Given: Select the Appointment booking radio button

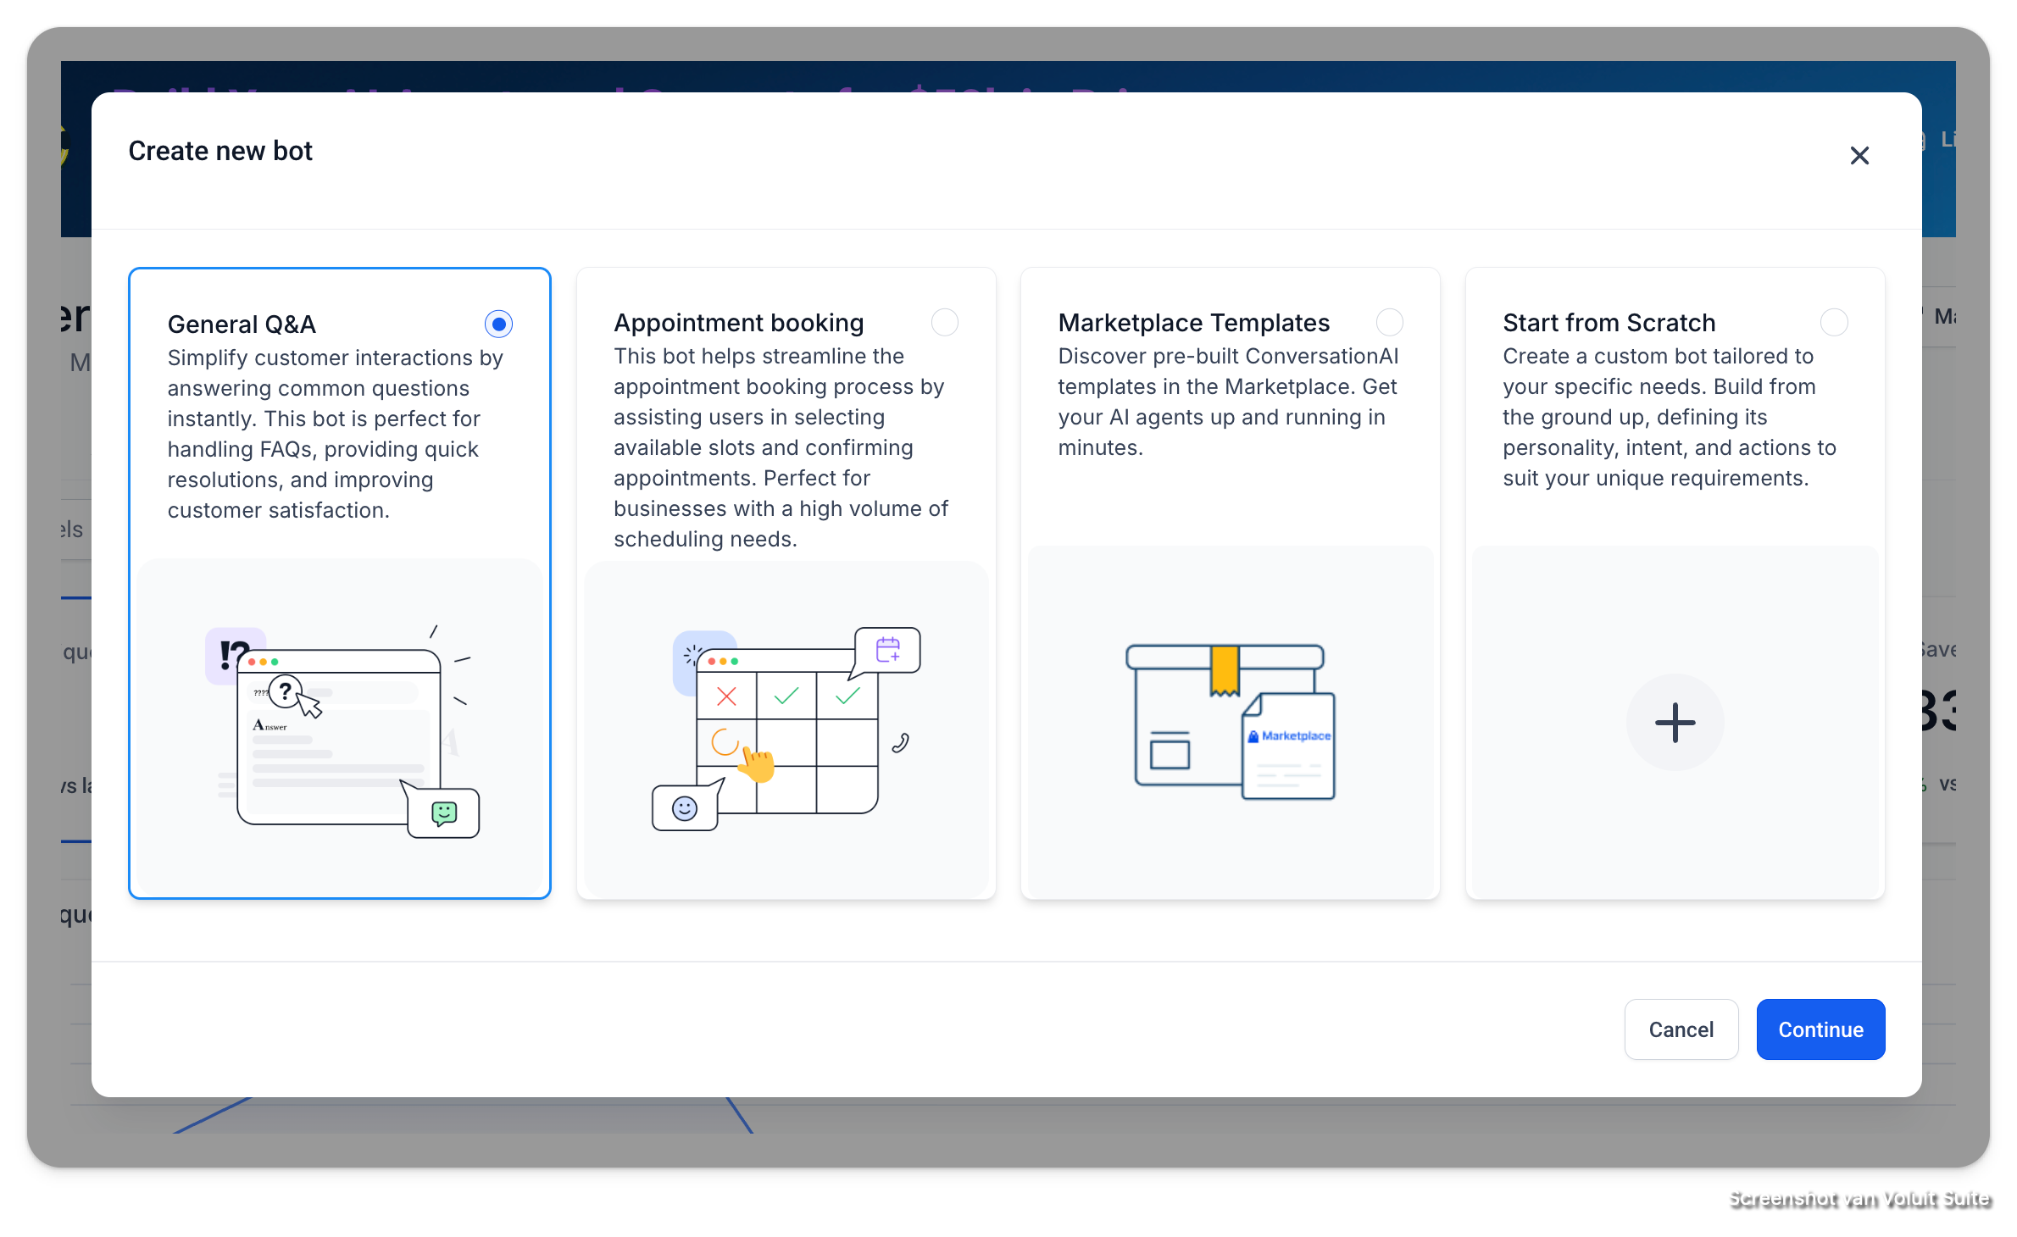Looking at the screenshot, I should (x=944, y=322).
